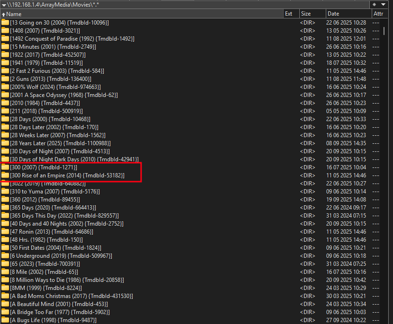Select folder icon of A Beautiful Mind
Viewport: 393px width, 324px height.
pos(5,304)
